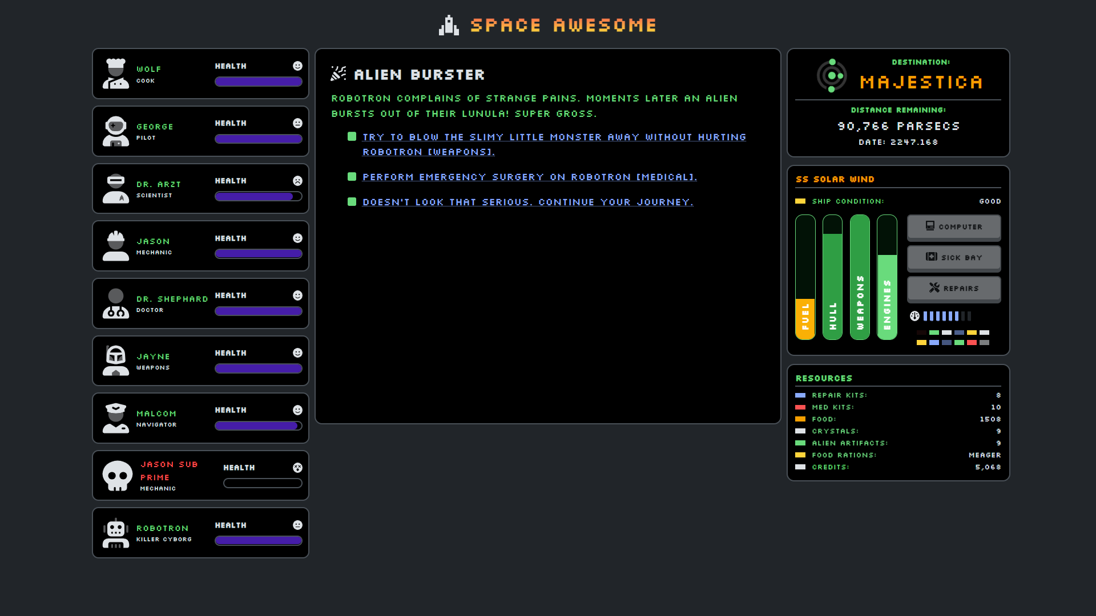Open the Repairs panel
This screenshot has width=1096, height=616.
click(x=953, y=289)
